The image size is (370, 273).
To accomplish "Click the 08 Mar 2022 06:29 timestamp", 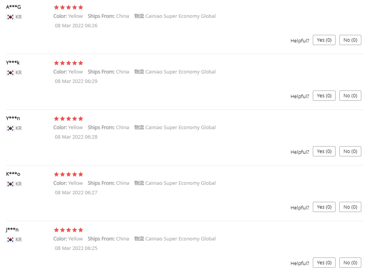I will click(76, 81).
